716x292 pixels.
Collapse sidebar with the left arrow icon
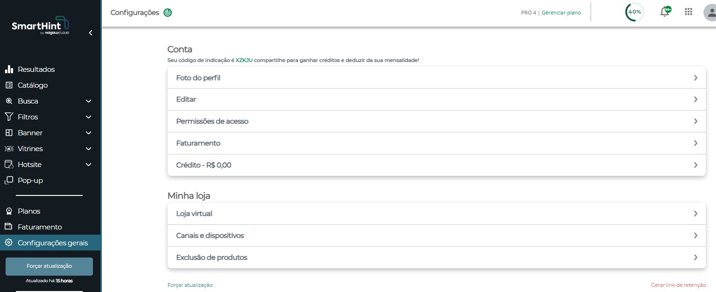pyautogui.click(x=91, y=33)
